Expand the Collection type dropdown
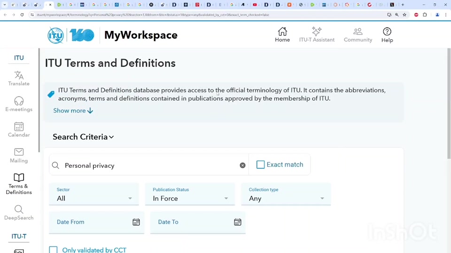 pos(286,198)
